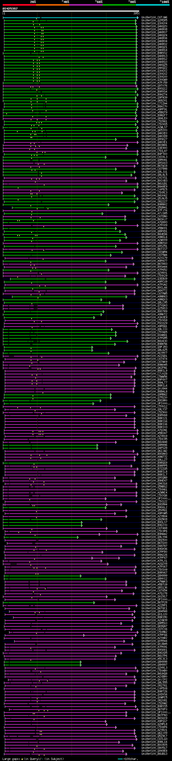This screenshot has width=172, height=761.
Task: Click the purple ~60% identity color bar
Action: (x=86, y=5)
